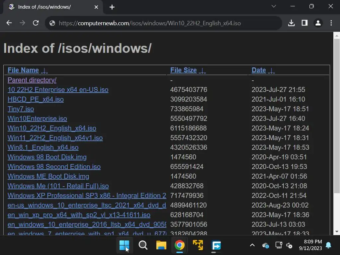Download Win10Enterprise.iso
Image resolution: width=340 pixels, height=255 pixels.
coord(37,119)
